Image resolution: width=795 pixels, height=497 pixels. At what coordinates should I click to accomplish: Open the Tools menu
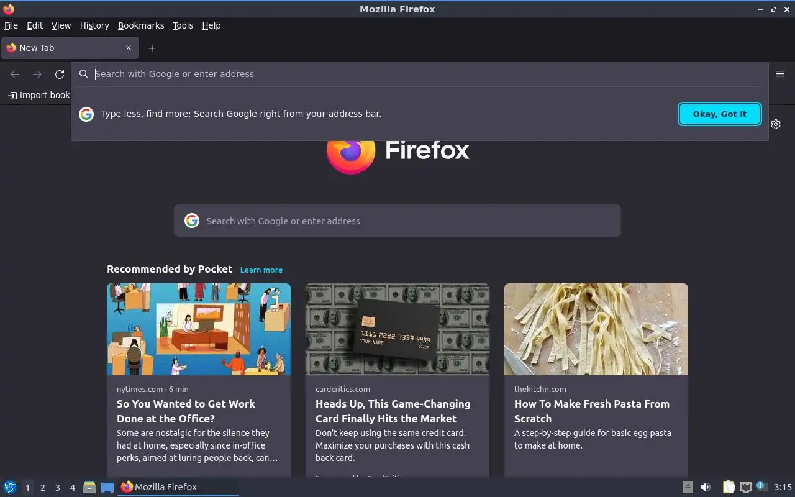pos(183,25)
